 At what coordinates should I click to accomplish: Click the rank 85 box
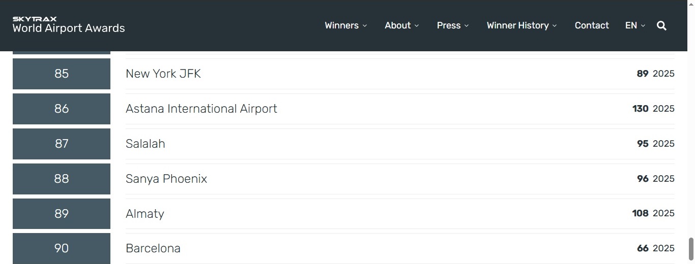[x=62, y=74]
